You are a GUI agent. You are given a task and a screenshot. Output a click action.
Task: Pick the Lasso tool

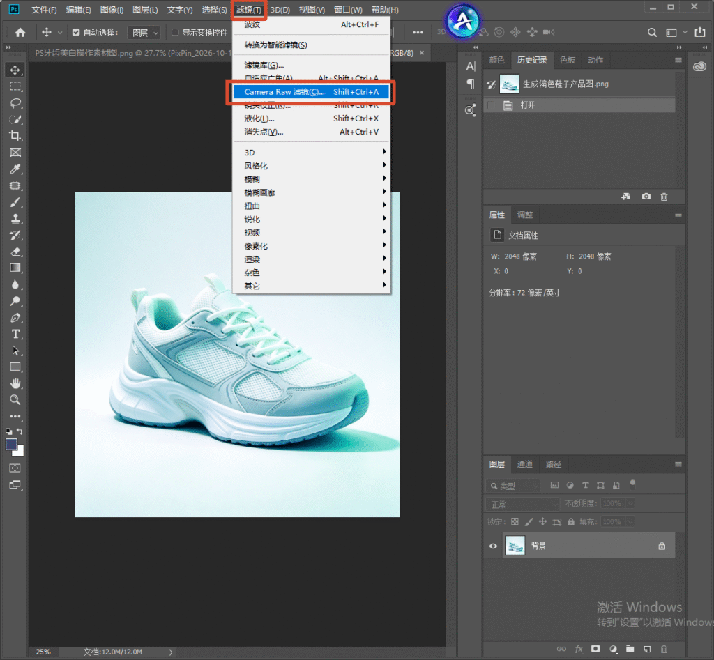point(15,103)
